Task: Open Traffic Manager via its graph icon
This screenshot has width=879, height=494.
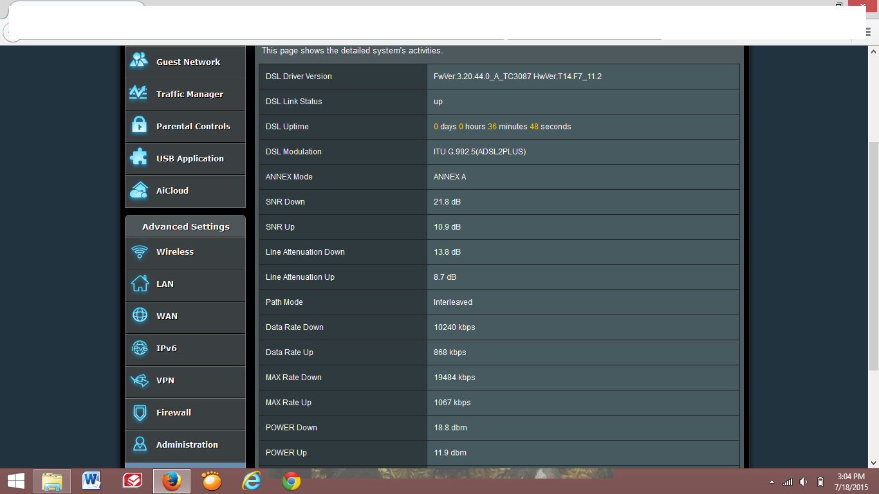Action: point(139,93)
